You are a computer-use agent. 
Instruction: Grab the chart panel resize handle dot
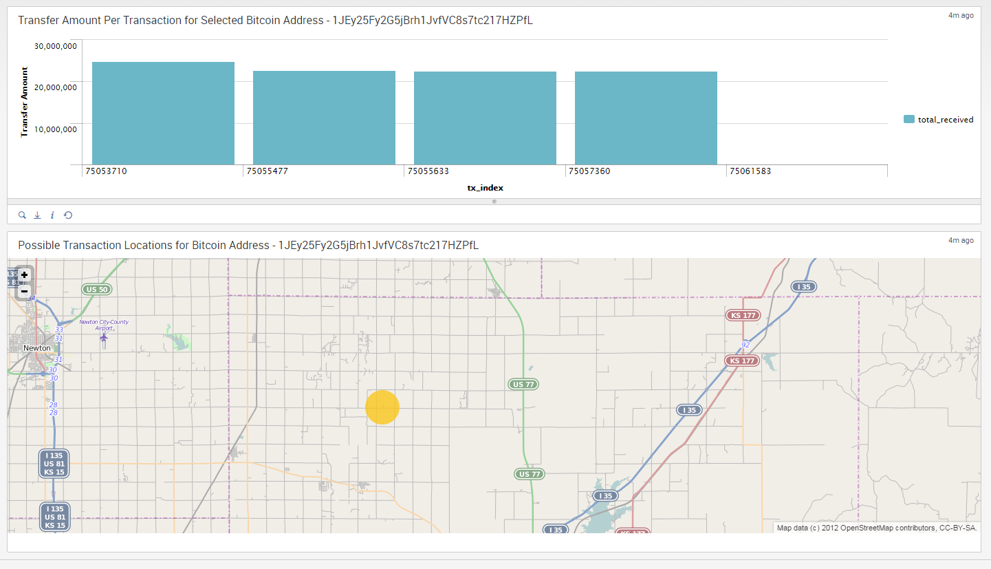pos(494,202)
